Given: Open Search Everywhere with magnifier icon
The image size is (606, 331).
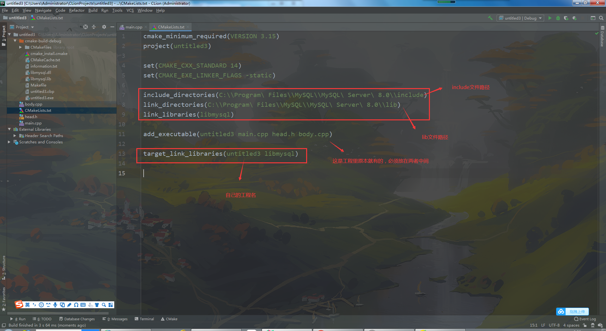Looking at the screenshot, I should tap(601, 18).
